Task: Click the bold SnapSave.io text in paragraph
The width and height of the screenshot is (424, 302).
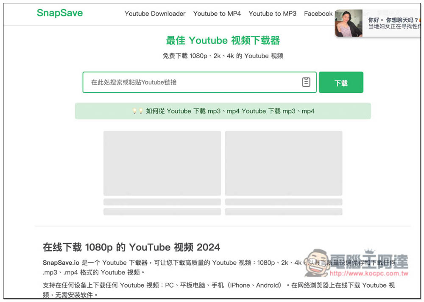Action: coord(61,263)
